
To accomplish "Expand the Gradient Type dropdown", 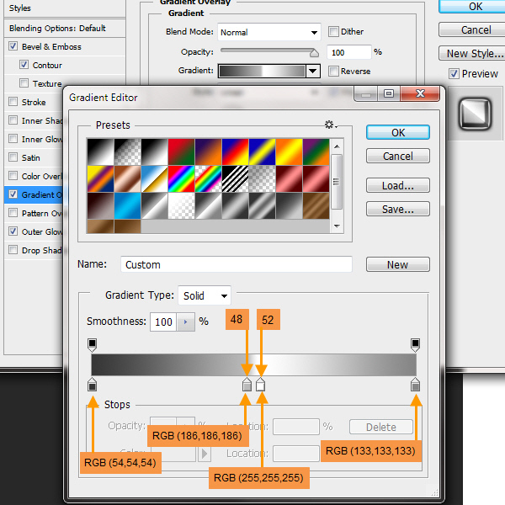I will 204,295.
